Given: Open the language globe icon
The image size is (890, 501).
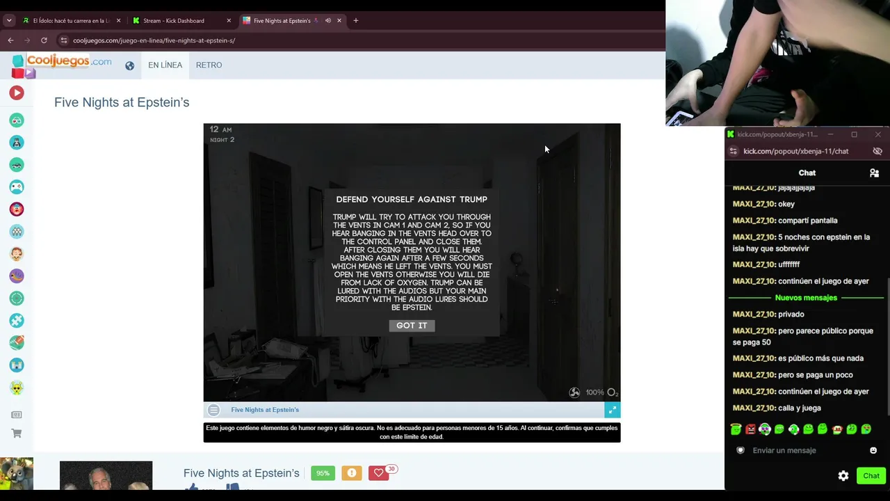Looking at the screenshot, I should pyautogui.click(x=129, y=66).
